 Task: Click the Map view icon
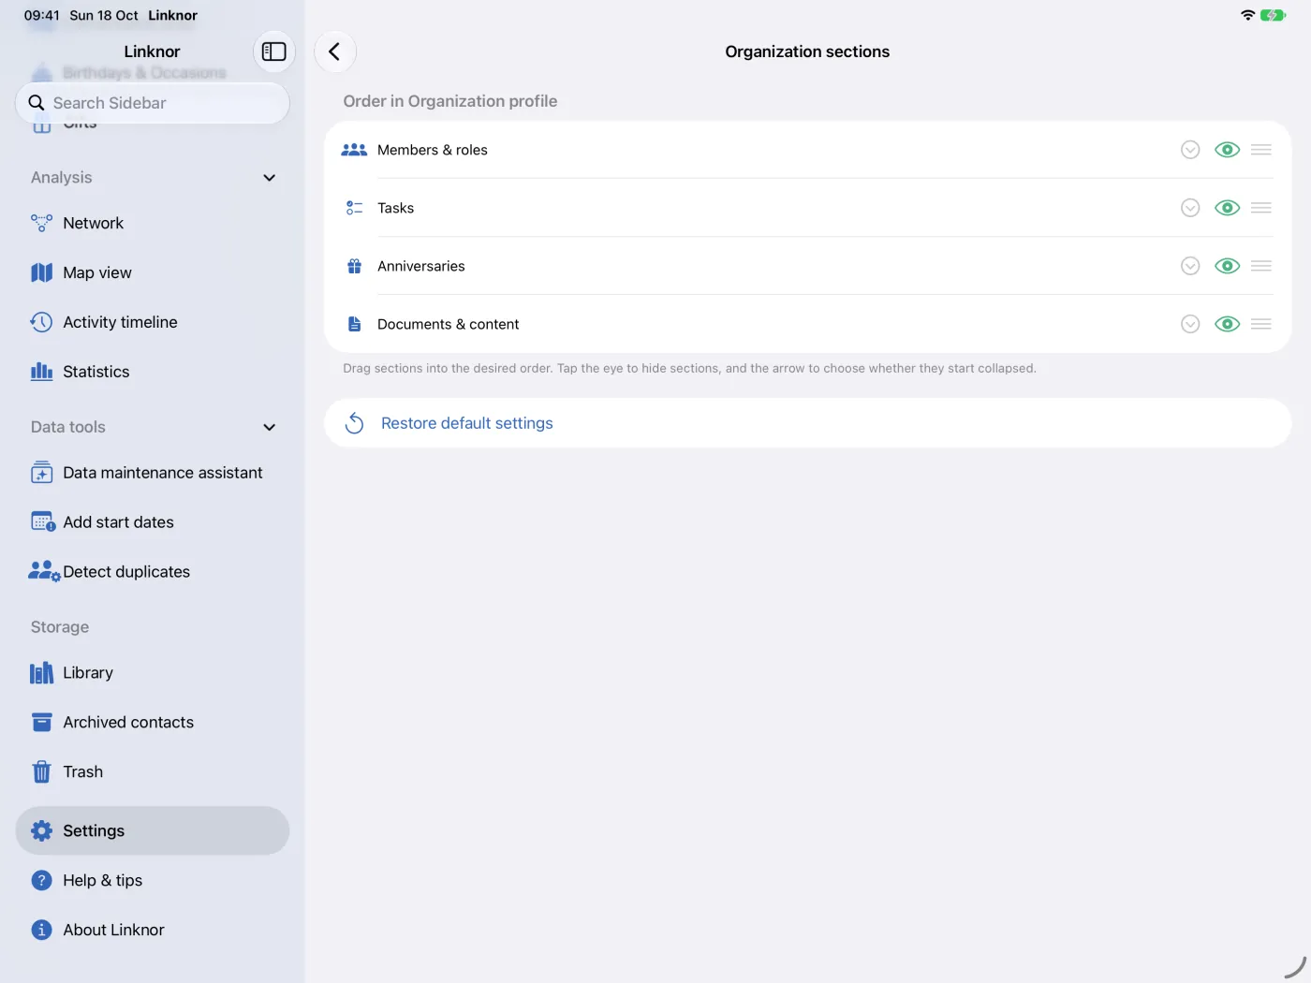tap(41, 272)
